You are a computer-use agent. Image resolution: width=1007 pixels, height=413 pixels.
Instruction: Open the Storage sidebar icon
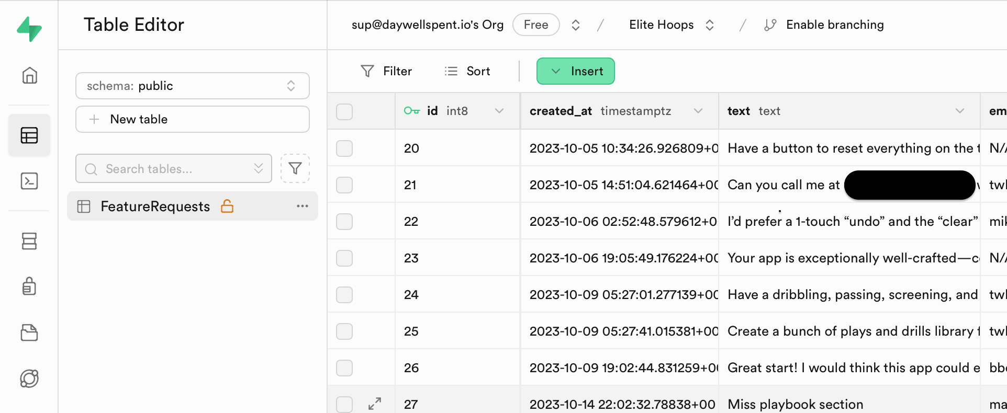coord(29,332)
